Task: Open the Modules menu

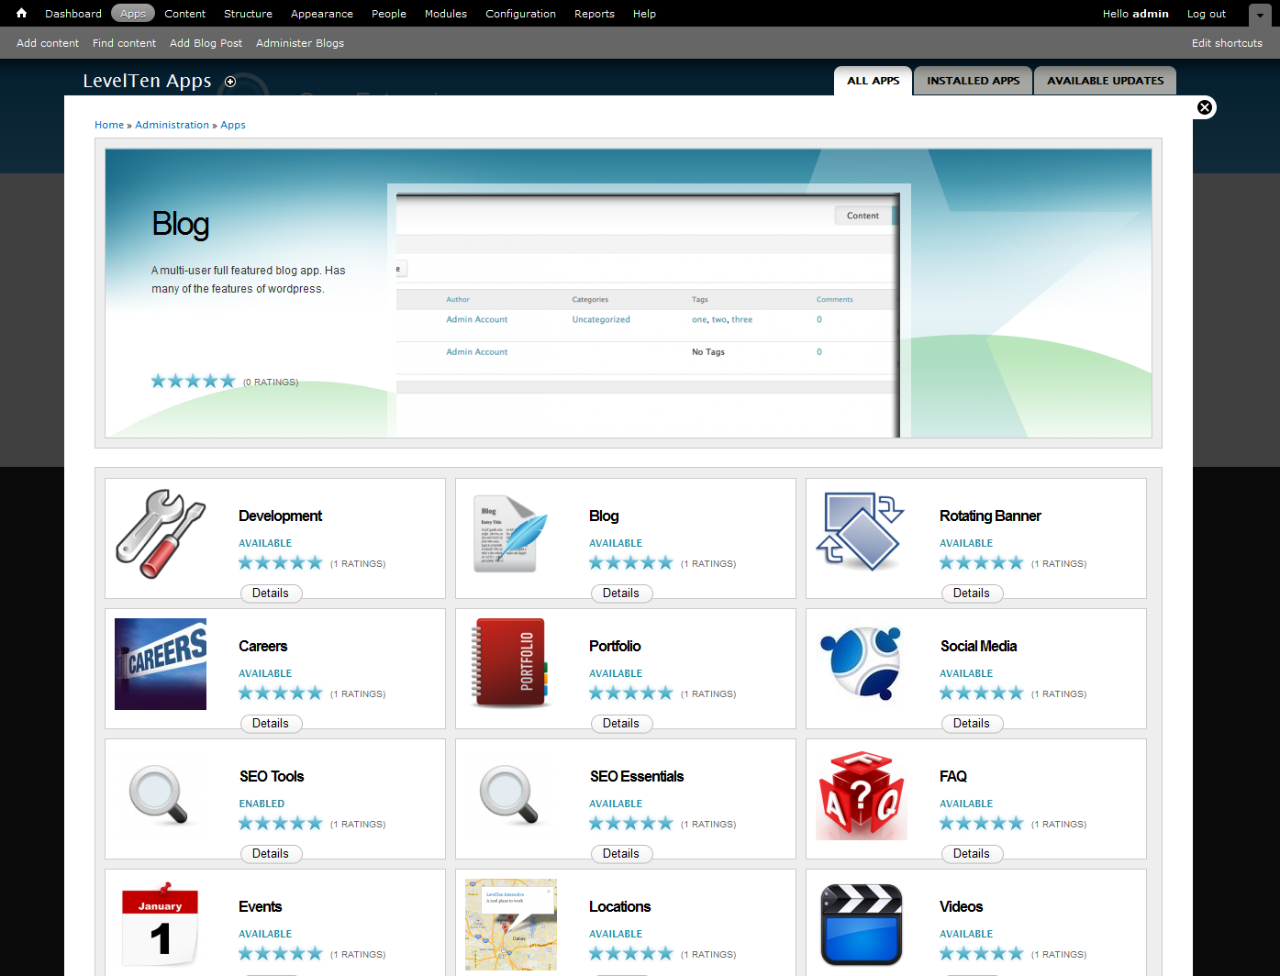Action: point(445,13)
